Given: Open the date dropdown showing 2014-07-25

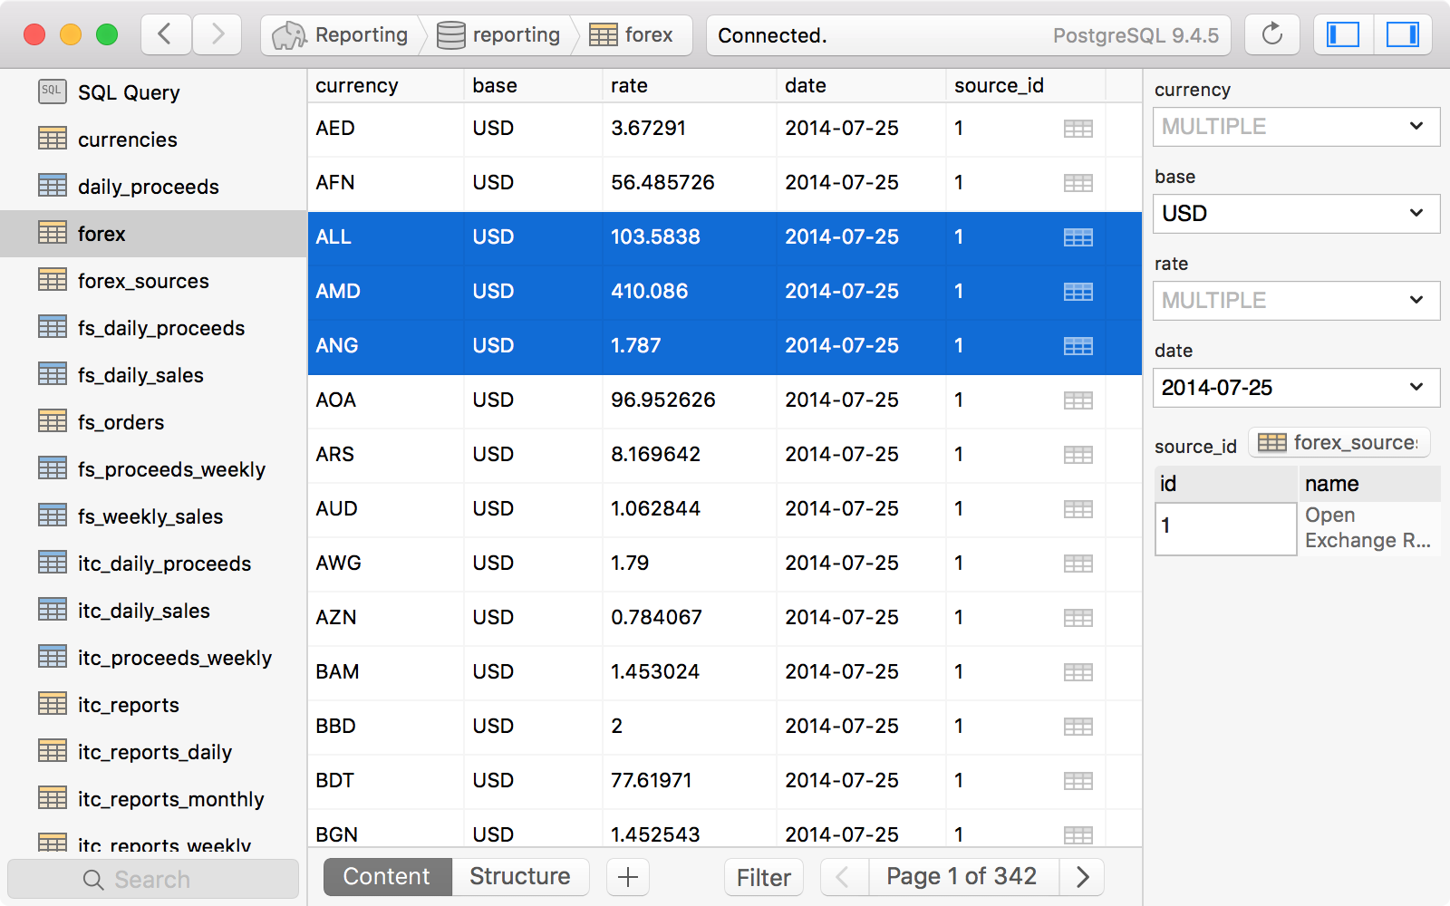Looking at the screenshot, I should (1295, 387).
